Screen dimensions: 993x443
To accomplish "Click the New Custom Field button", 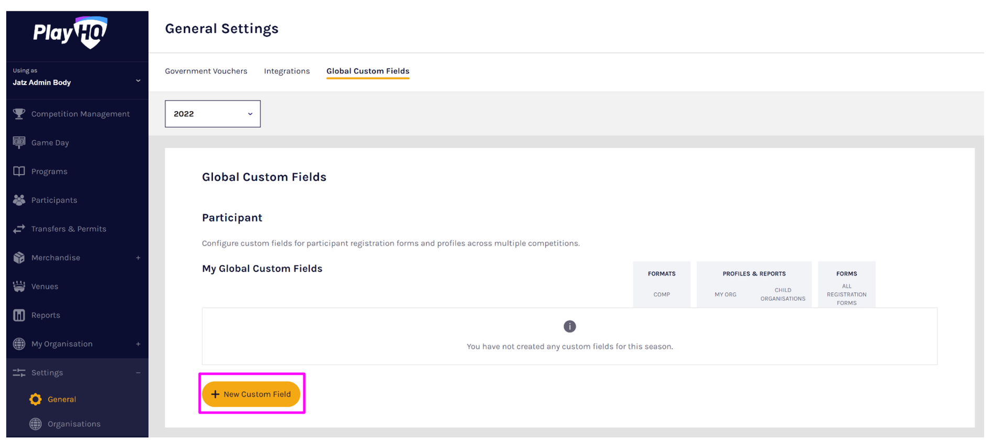I will click(251, 394).
